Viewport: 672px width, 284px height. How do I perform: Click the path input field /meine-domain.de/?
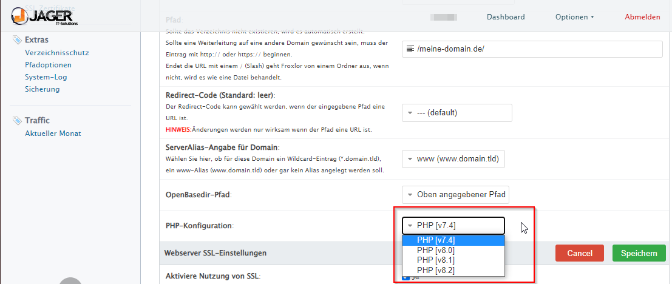click(x=534, y=49)
